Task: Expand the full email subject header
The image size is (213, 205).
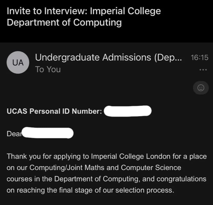Action: point(84,17)
